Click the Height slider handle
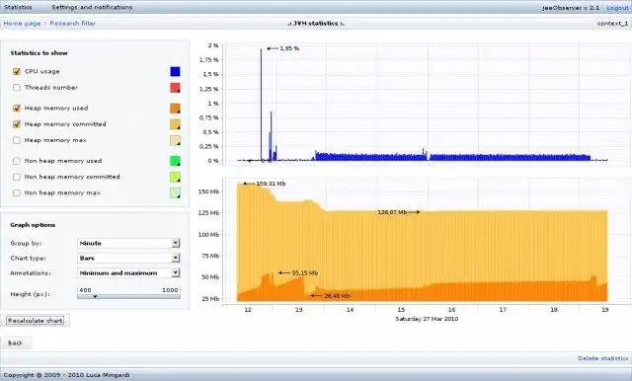The width and height of the screenshot is (632, 381). click(95, 296)
